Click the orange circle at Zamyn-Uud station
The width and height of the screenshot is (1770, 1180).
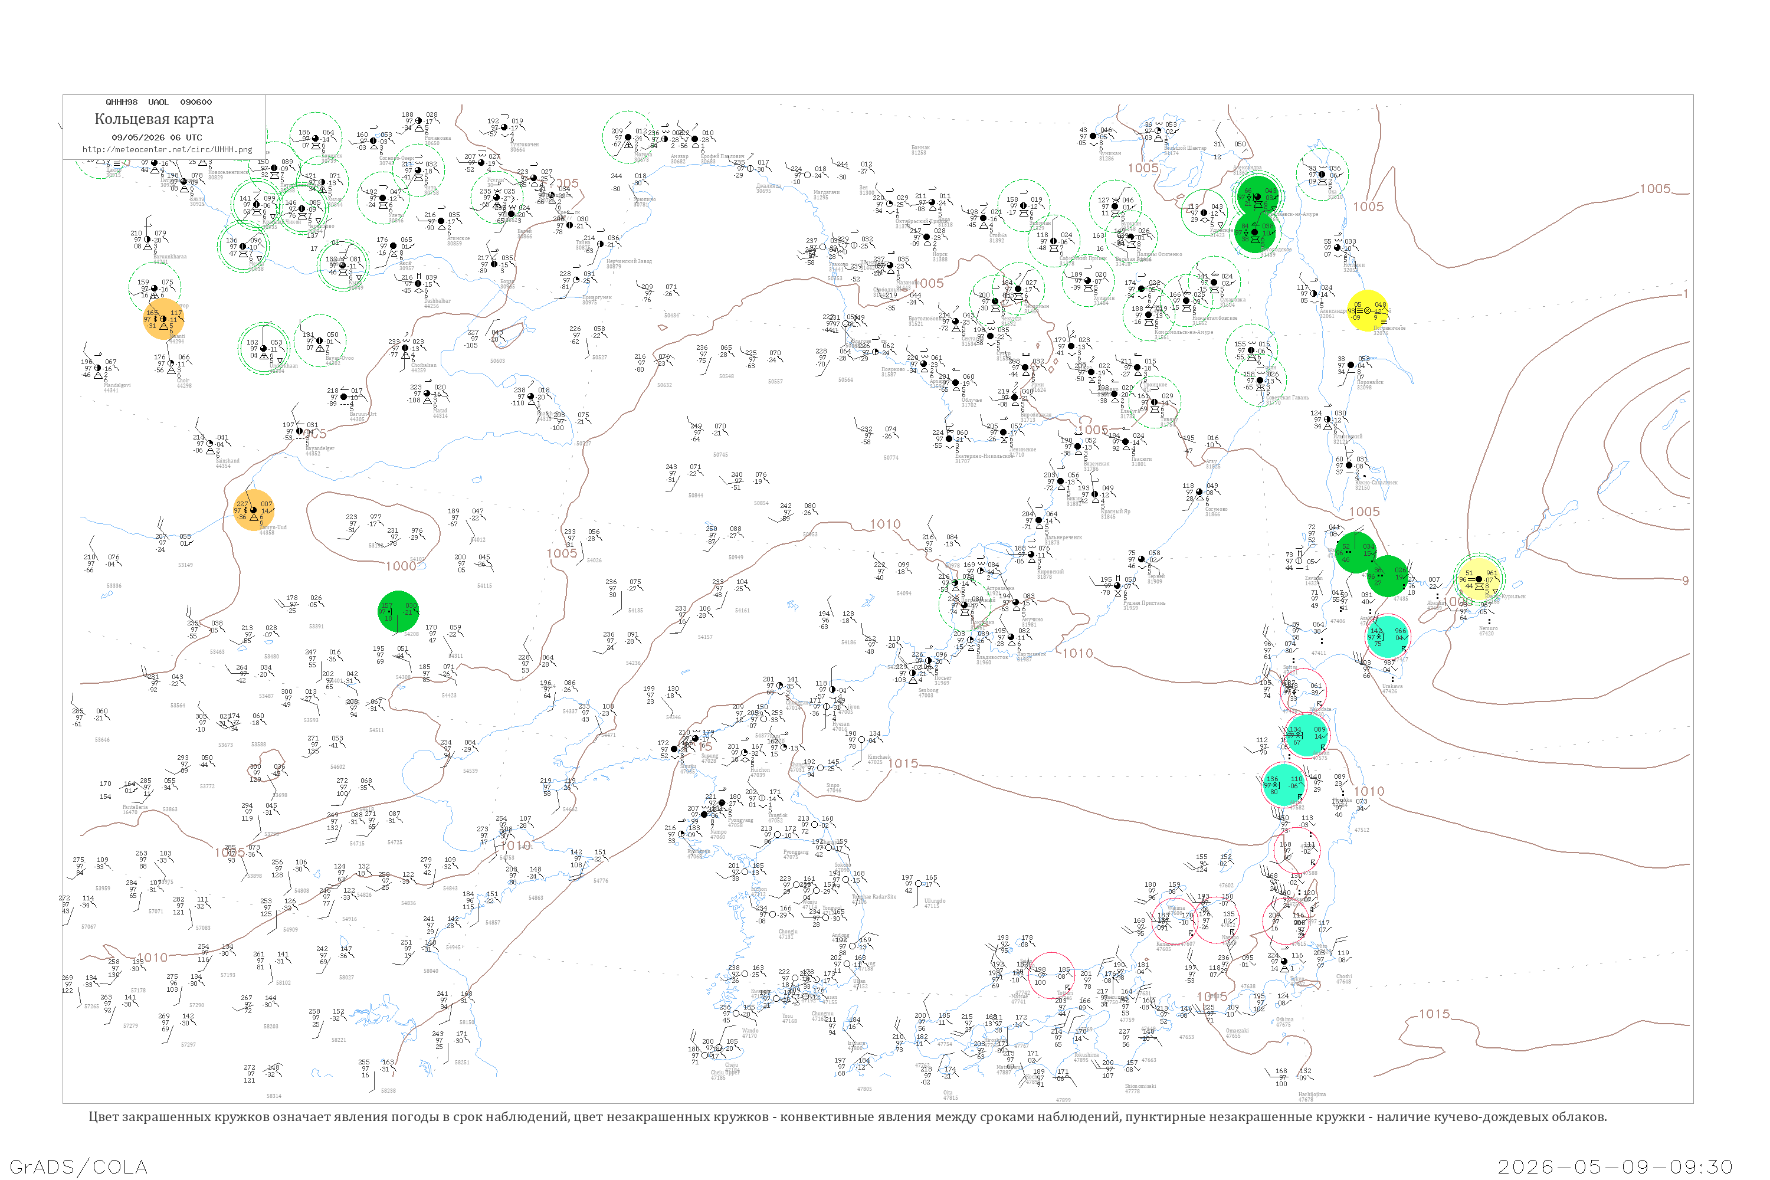[x=254, y=510]
